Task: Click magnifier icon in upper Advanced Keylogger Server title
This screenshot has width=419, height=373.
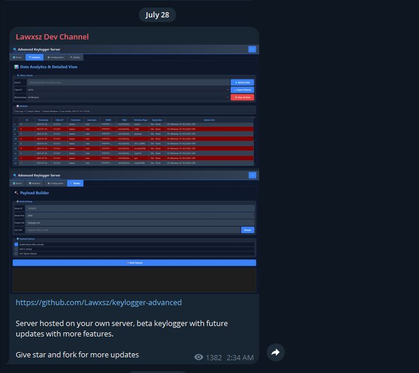Action: tap(15, 49)
